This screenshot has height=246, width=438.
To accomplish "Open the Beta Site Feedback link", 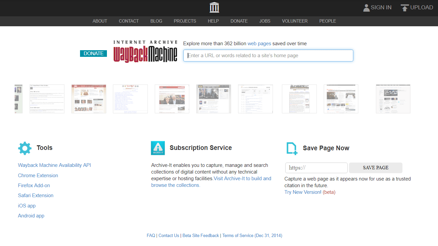I will pos(201,235).
